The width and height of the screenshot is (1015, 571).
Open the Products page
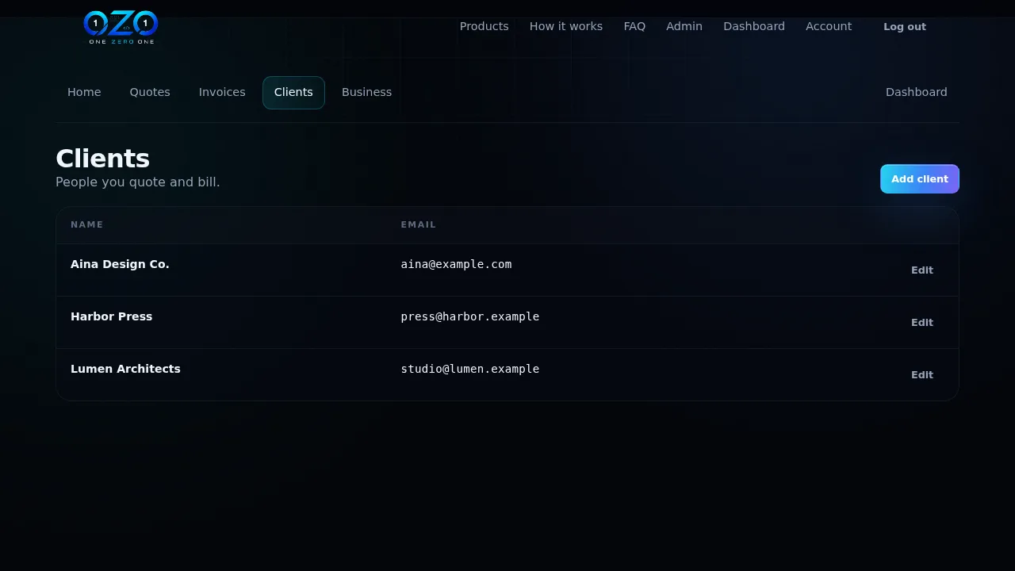coord(484,26)
